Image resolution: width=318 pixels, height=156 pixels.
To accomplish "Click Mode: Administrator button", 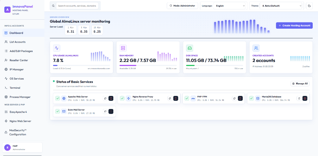I will (x=182, y=6).
